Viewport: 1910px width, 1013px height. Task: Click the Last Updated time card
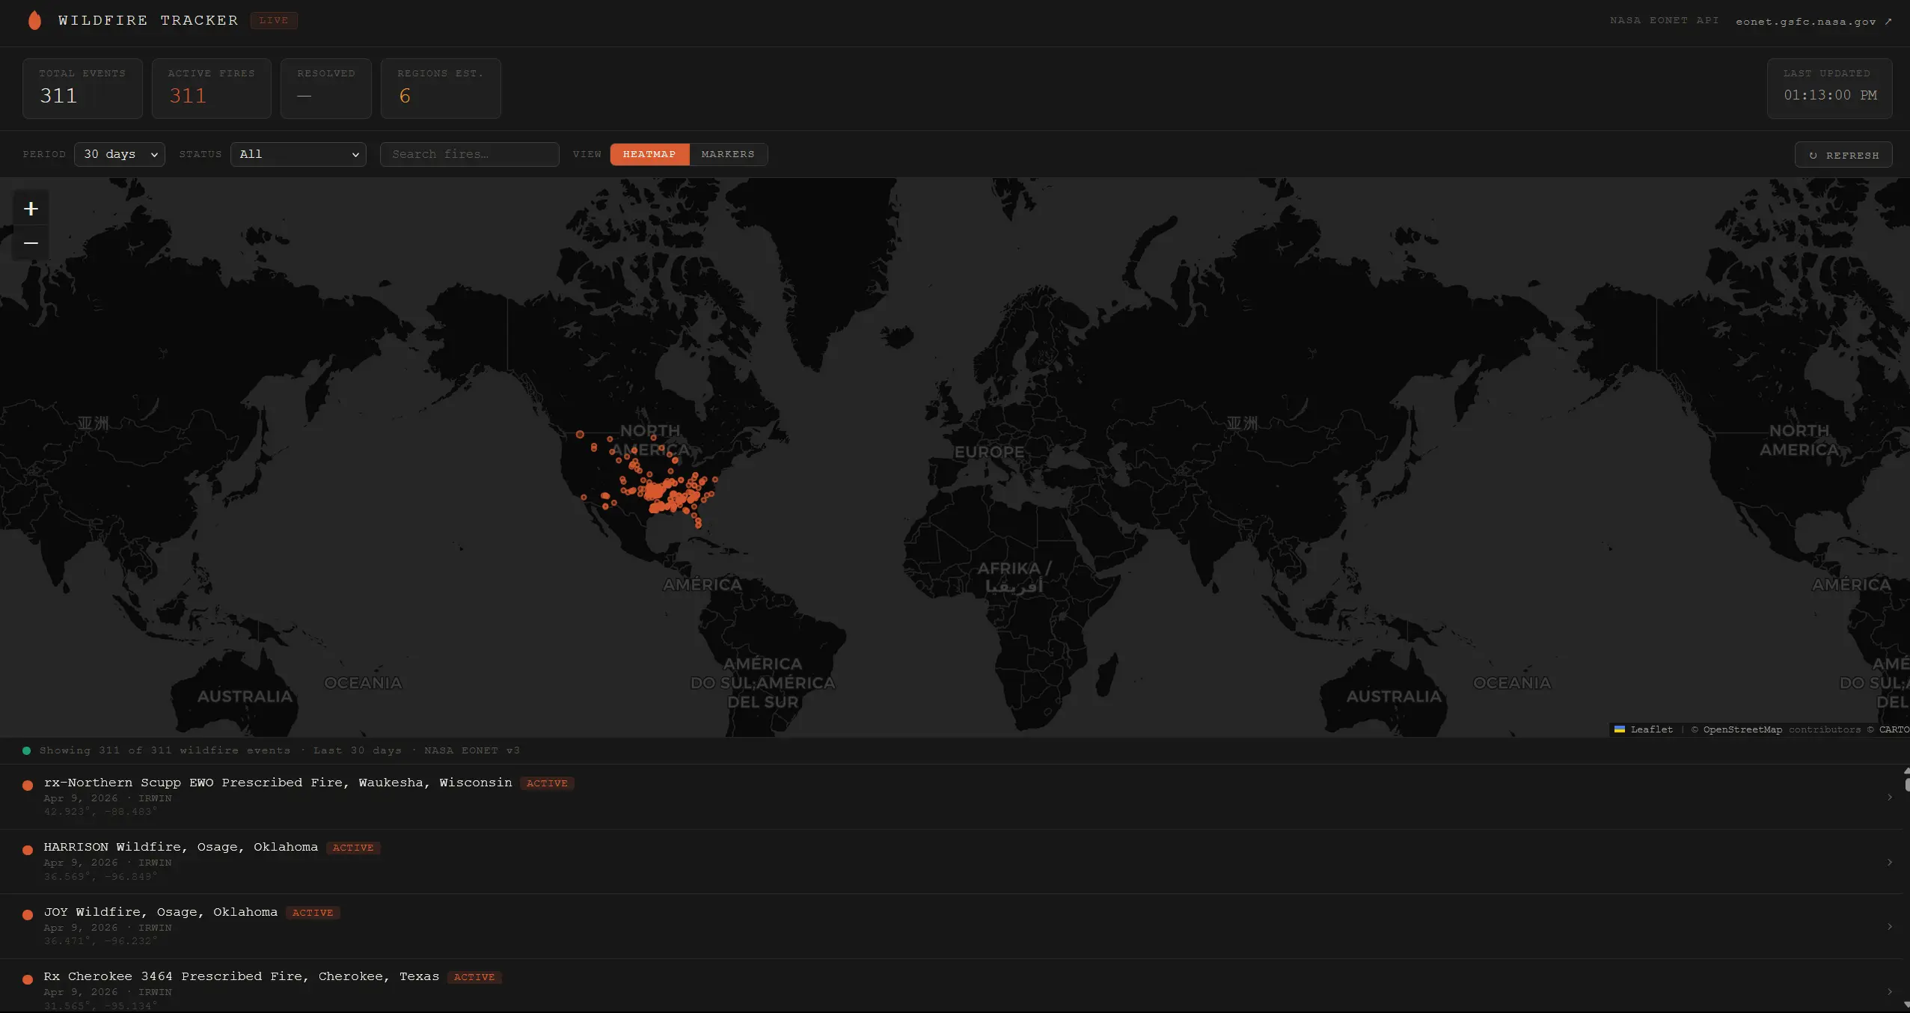pyautogui.click(x=1830, y=88)
